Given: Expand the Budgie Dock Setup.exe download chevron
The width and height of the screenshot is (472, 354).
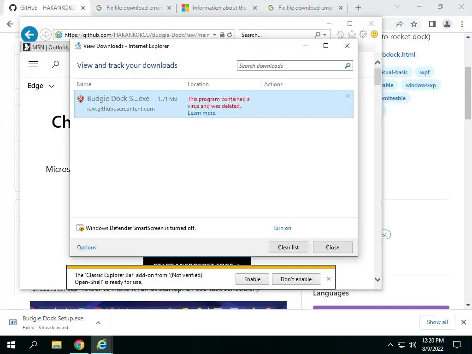Looking at the screenshot, I should tap(98, 322).
